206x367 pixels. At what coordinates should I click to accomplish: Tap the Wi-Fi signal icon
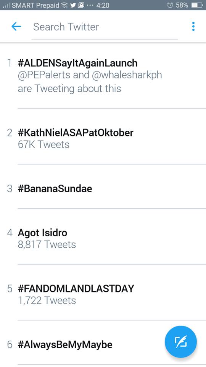click(x=64, y=5)
